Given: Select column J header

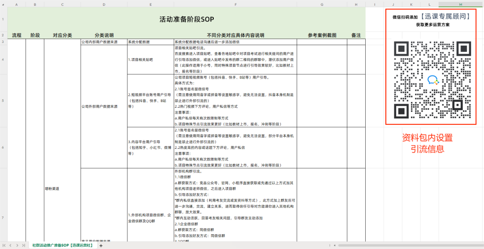Looking at the screenshot, I should (393, 4).
